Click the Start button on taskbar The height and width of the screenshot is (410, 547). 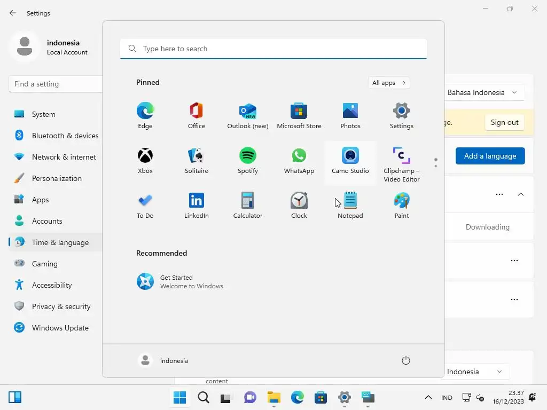tap(179, 397)
